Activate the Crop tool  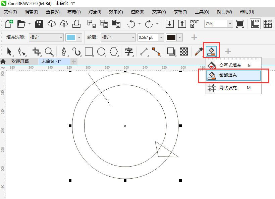click(36, 52)
